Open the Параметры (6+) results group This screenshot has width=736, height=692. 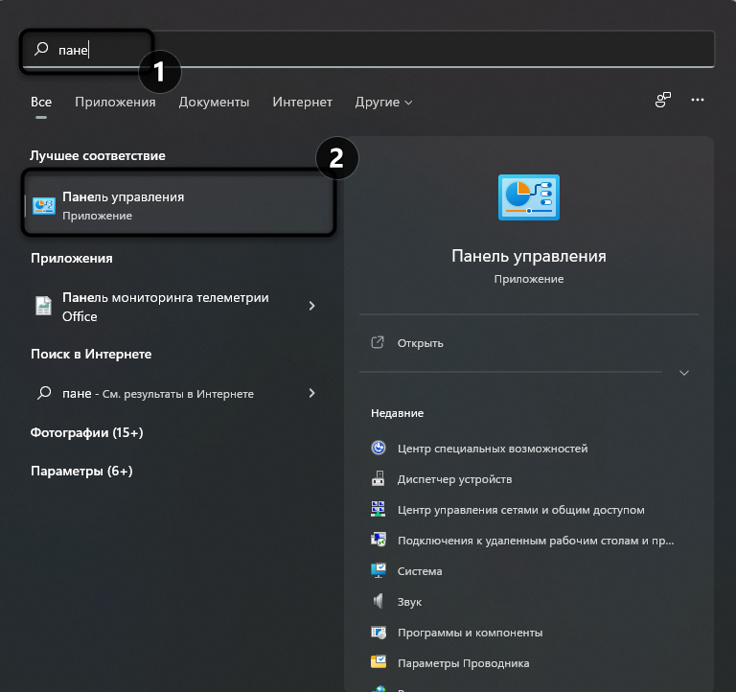(81, 471)
